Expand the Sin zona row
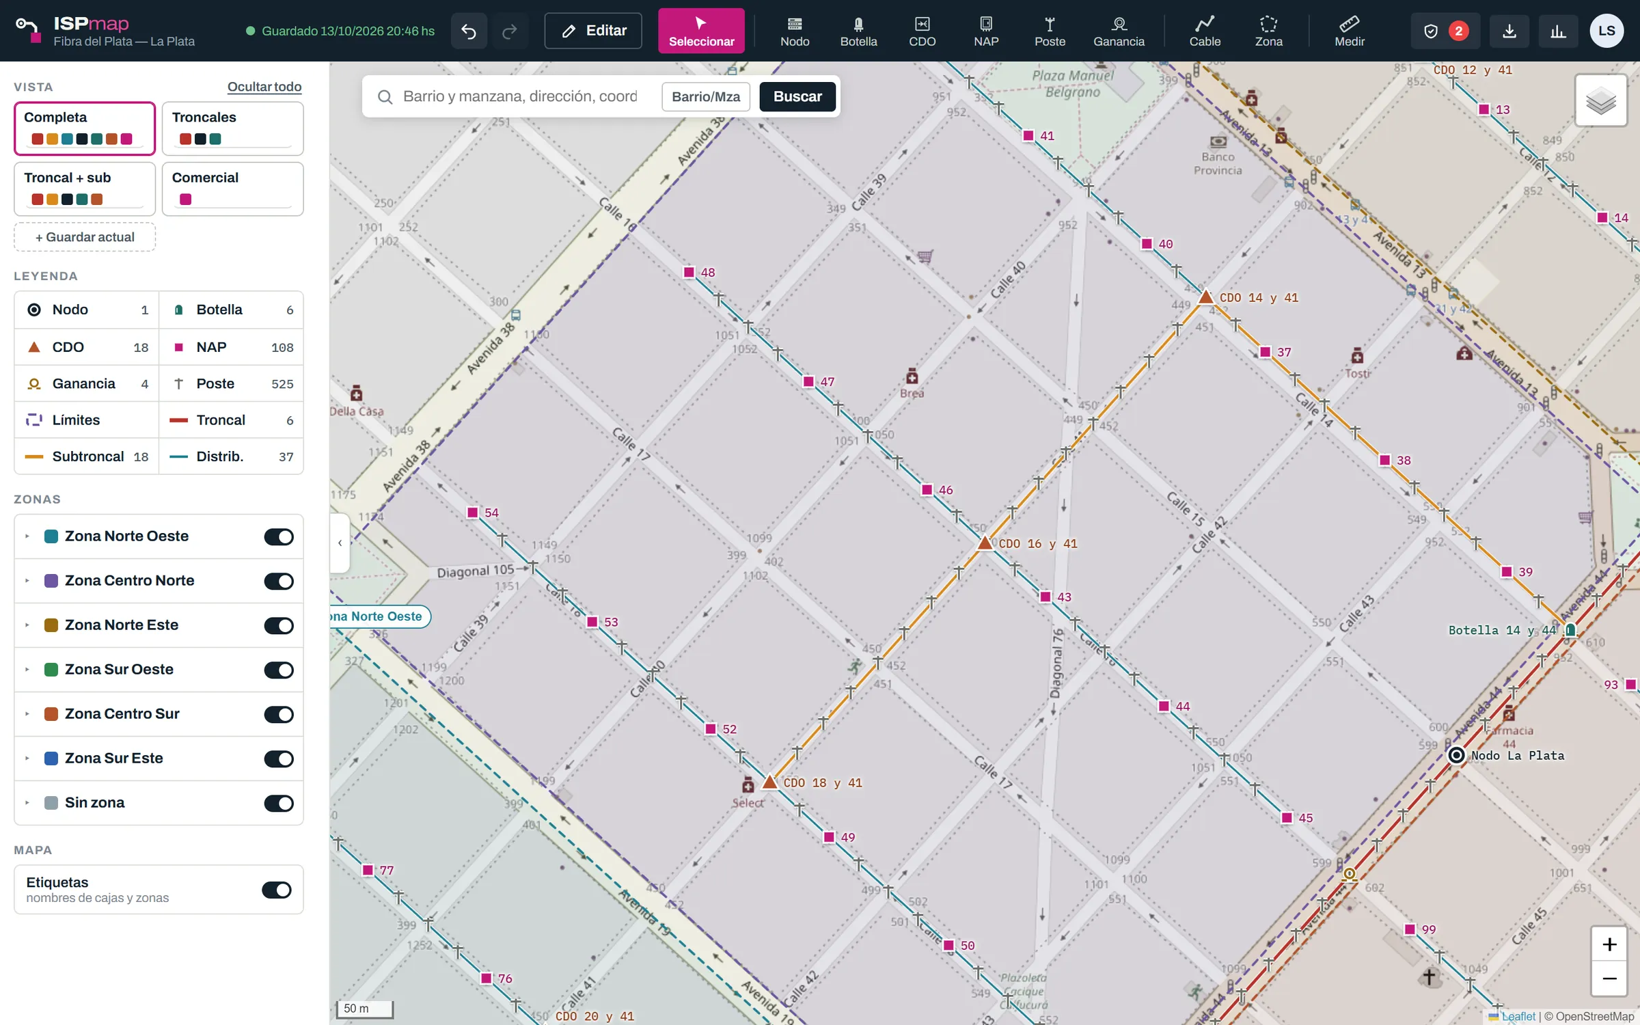Viewport: 1640px width, 1025px height. pyautogui.click(x=27, y=803)
